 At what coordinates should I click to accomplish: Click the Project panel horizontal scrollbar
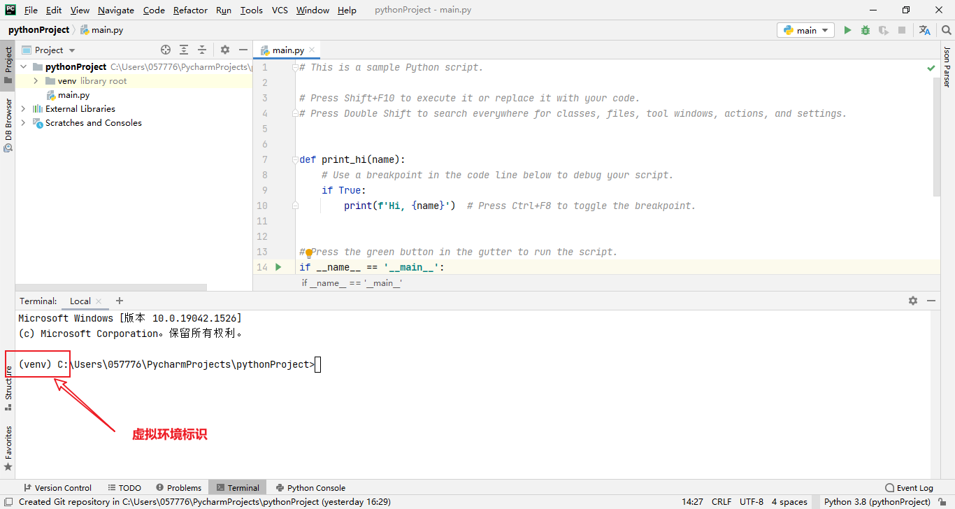(111, 287)
